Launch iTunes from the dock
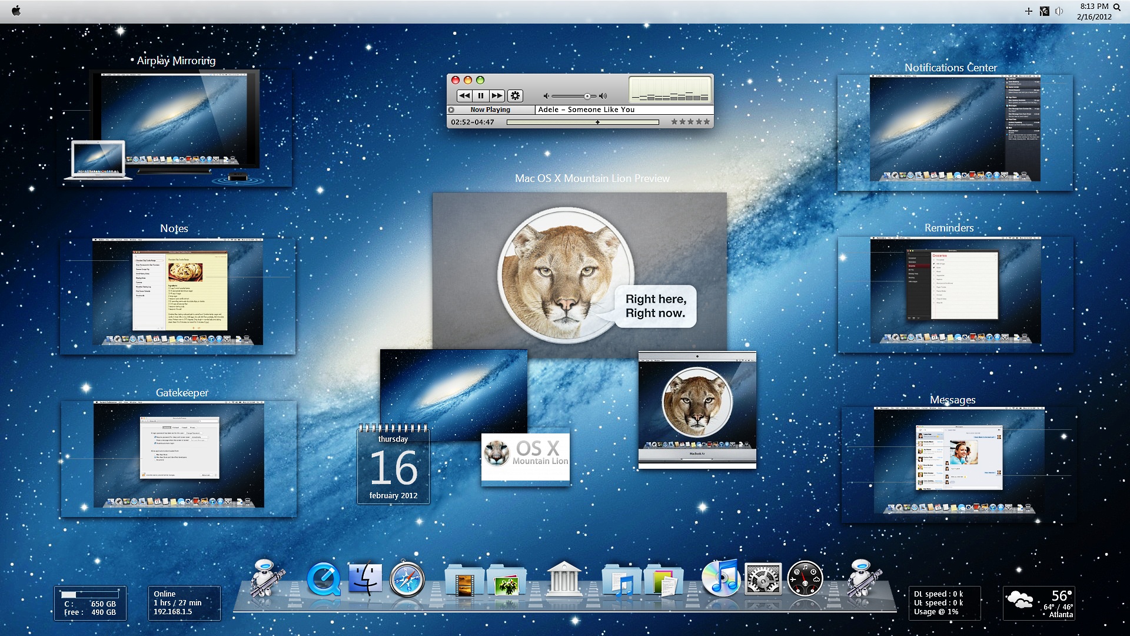 point(720,578)
